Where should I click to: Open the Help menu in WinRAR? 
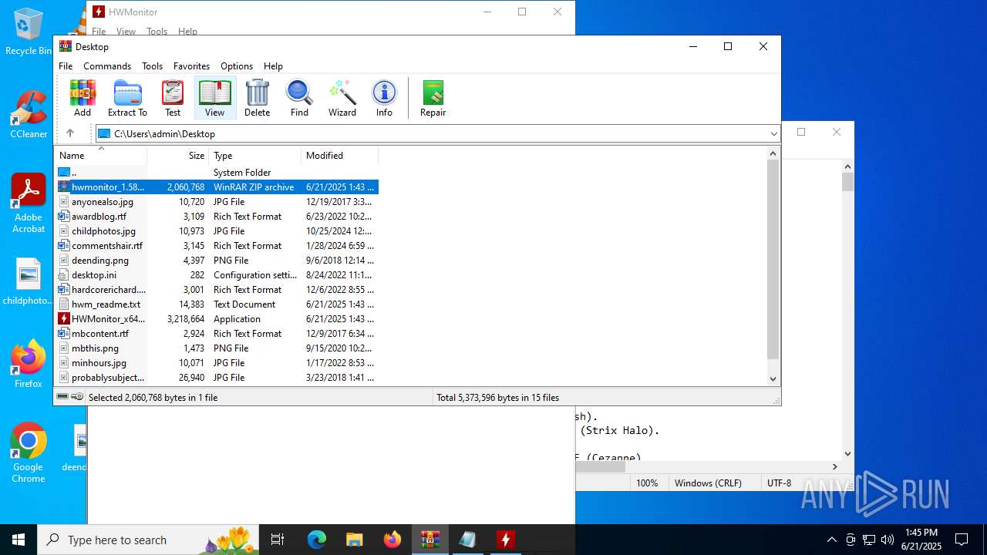tap(273, 66)
